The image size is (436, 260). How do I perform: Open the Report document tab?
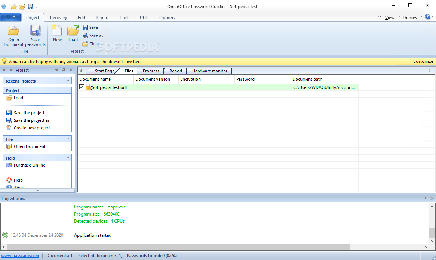(176, 71)
